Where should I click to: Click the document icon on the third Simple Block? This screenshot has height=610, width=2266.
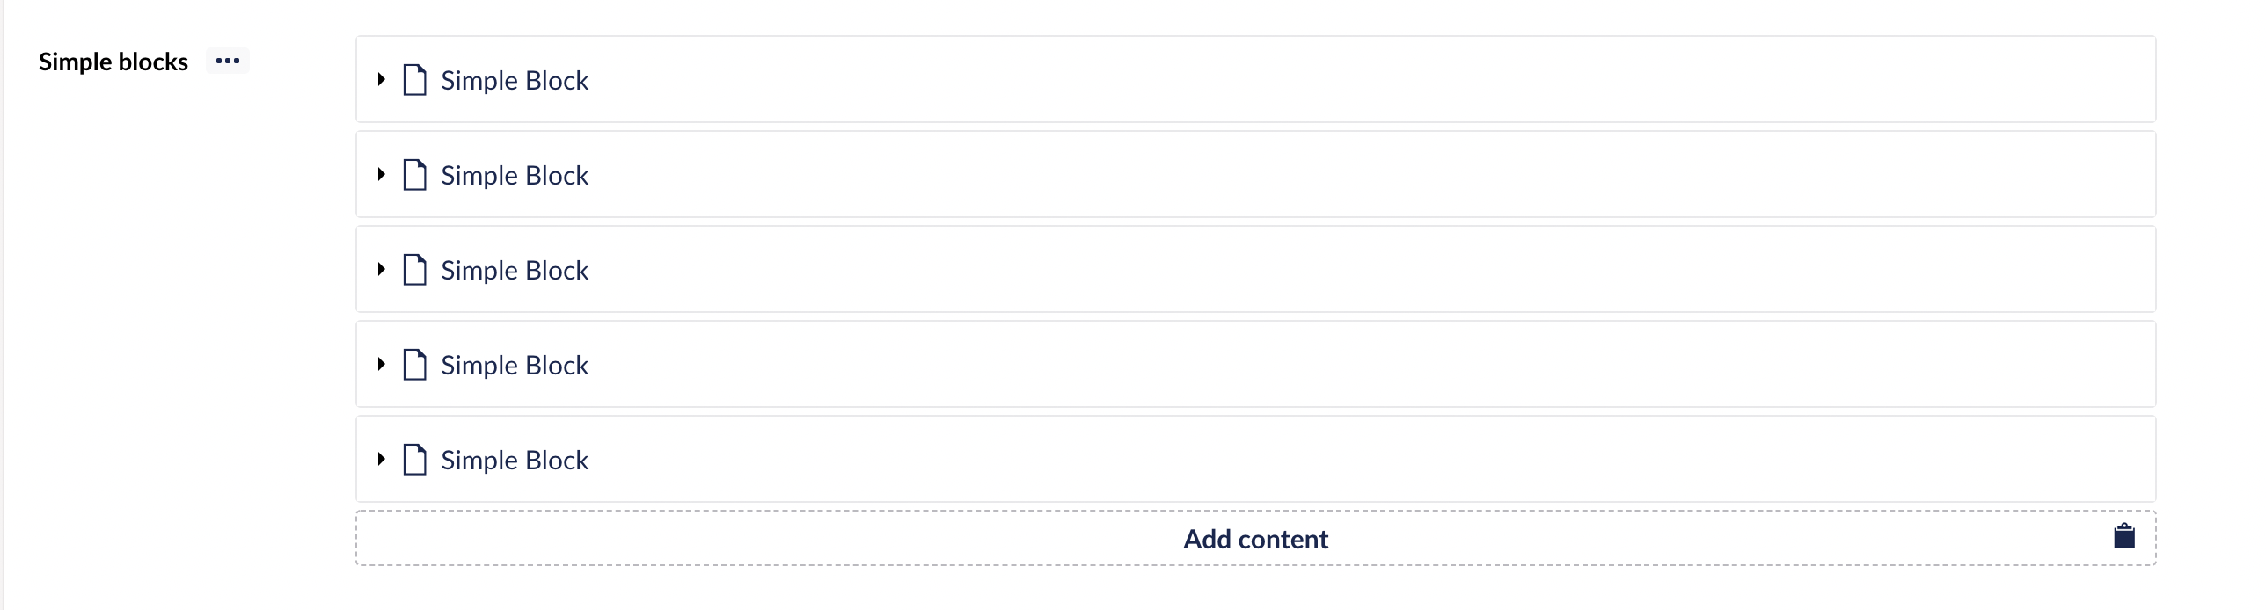tap(414, 270)
